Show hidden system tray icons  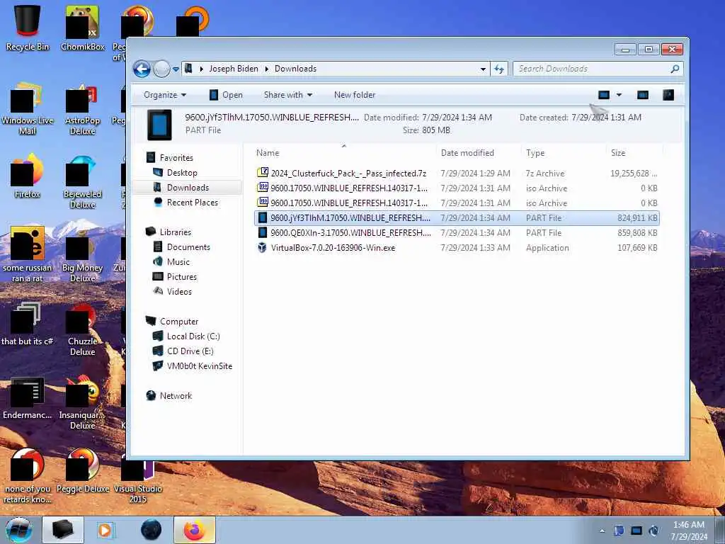602,531
